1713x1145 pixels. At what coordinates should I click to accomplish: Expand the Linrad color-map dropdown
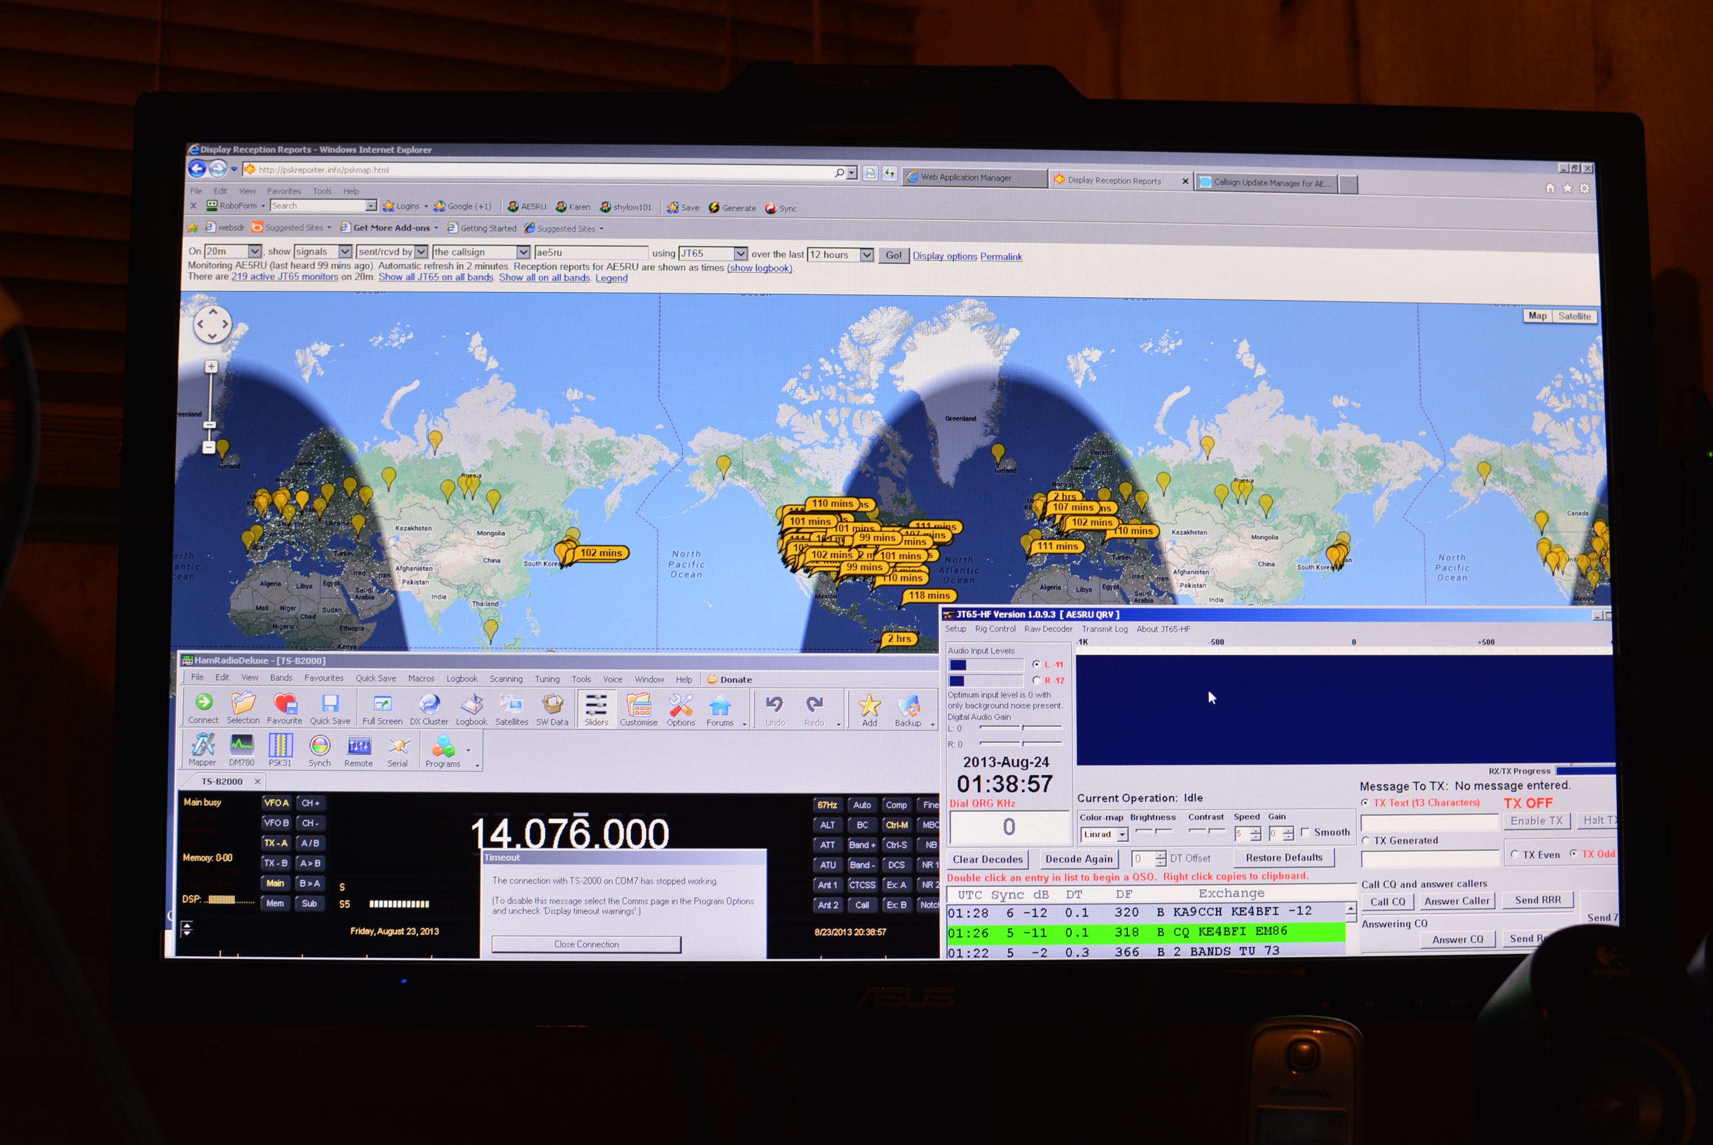pyautogui.click(x=1122, y=835)
